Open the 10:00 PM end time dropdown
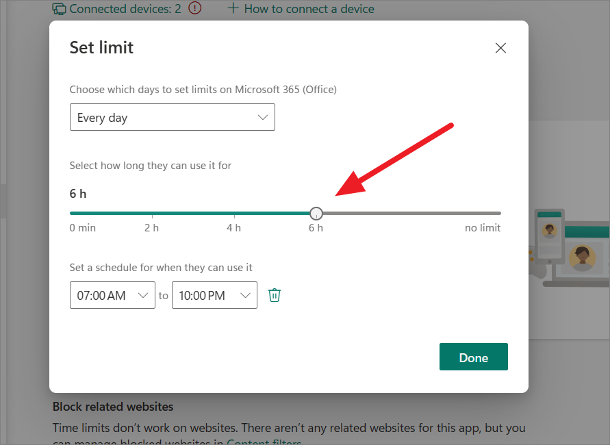 tap(214, 295)
